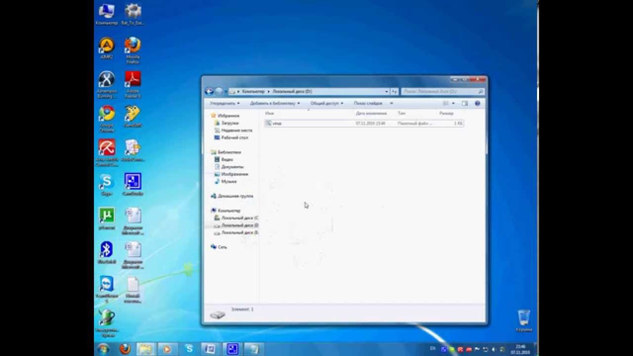Open Windows Explorer from the taskbar
Image resolution: width=633 pixels, height=356 pixels.
(146, 349)
